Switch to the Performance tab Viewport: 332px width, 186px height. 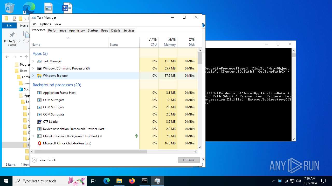57,30
